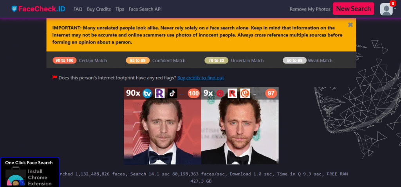Screen dimensions: 401x187
Task: Dismiss the yellow IMPORTANT warning banner
Action: point(350,25)
